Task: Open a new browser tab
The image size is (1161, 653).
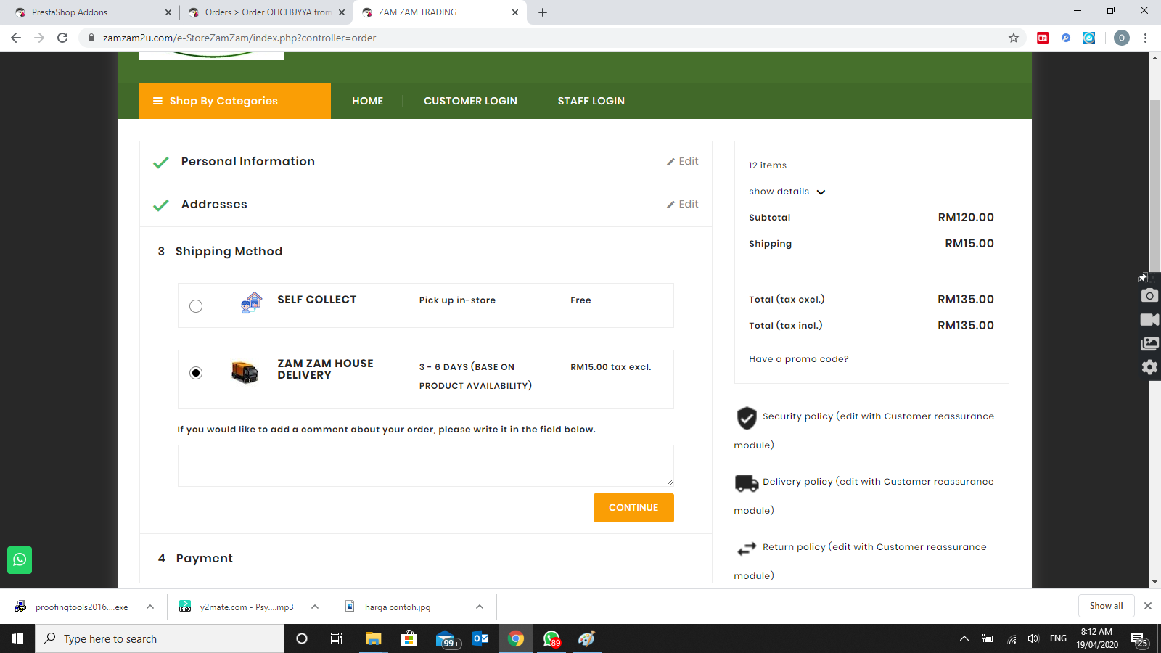Action: [543, 12]
